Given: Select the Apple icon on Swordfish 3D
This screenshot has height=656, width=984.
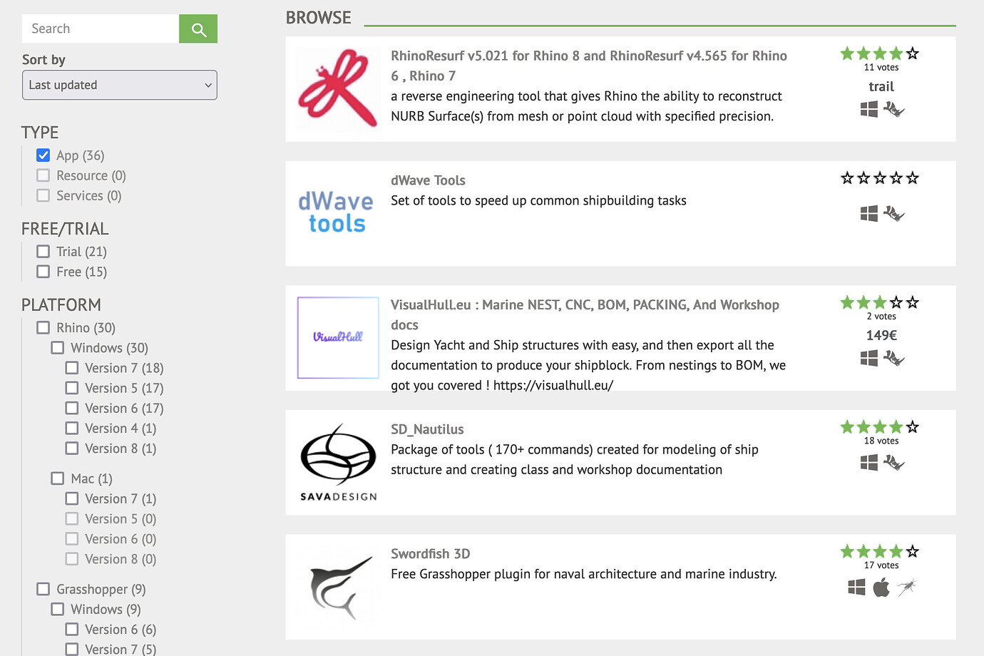Looking at the screenshot, I should 881,588.
